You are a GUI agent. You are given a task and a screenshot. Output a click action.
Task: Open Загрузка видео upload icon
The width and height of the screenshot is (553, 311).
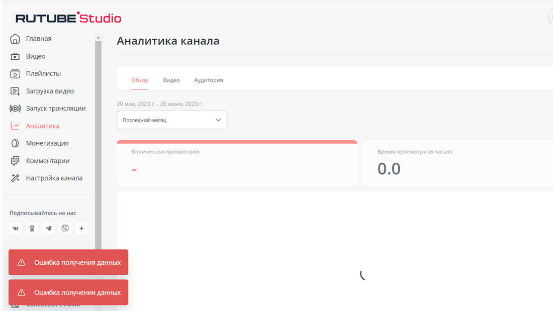pos(15,91)
